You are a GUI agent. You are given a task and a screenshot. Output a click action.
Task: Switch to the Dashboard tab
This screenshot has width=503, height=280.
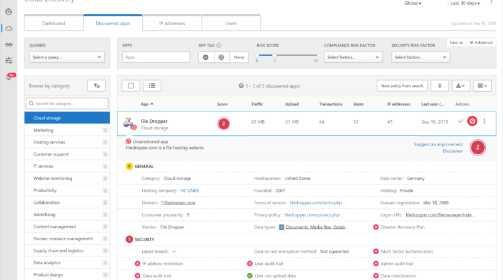click(x=53, y=23)
